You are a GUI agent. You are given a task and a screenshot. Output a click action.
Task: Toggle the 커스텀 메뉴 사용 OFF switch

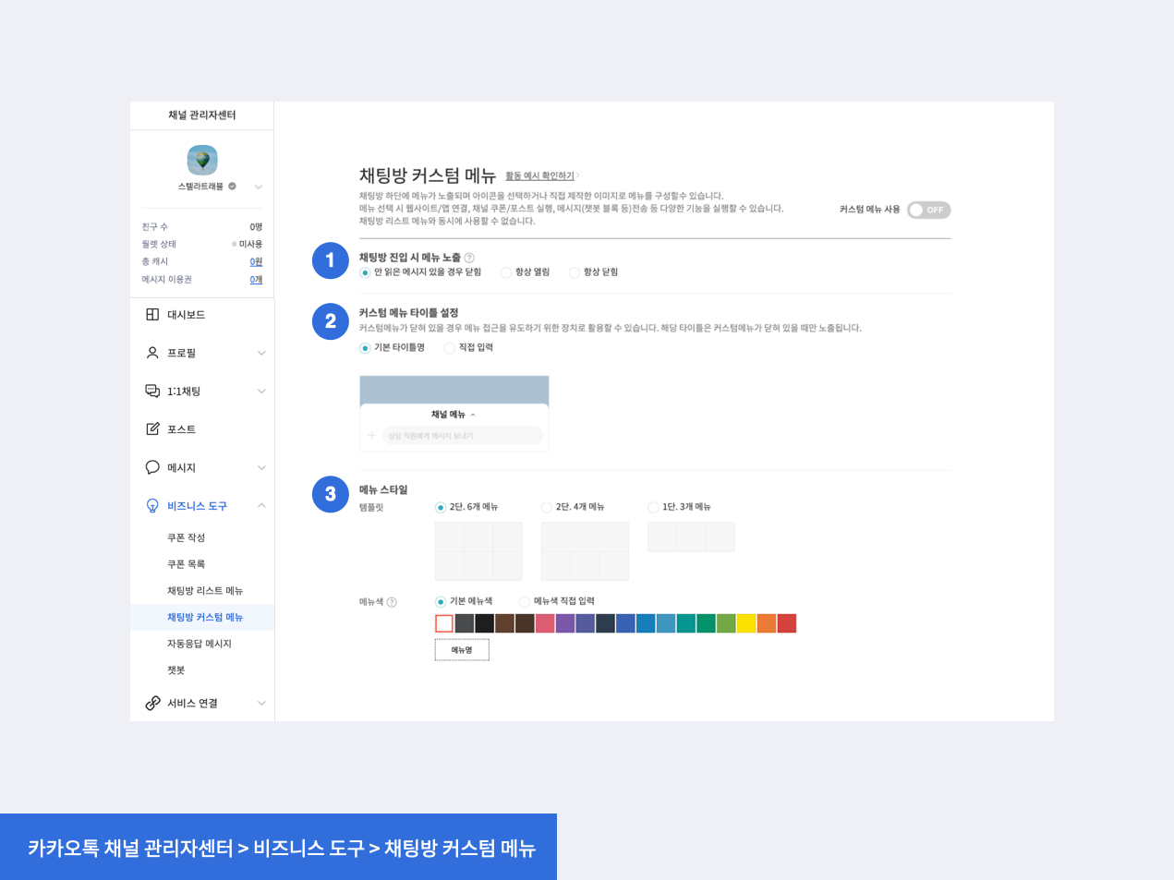[x=928, y=210]
